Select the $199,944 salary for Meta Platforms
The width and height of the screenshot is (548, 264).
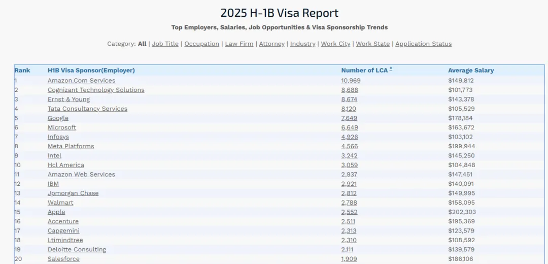462,146
